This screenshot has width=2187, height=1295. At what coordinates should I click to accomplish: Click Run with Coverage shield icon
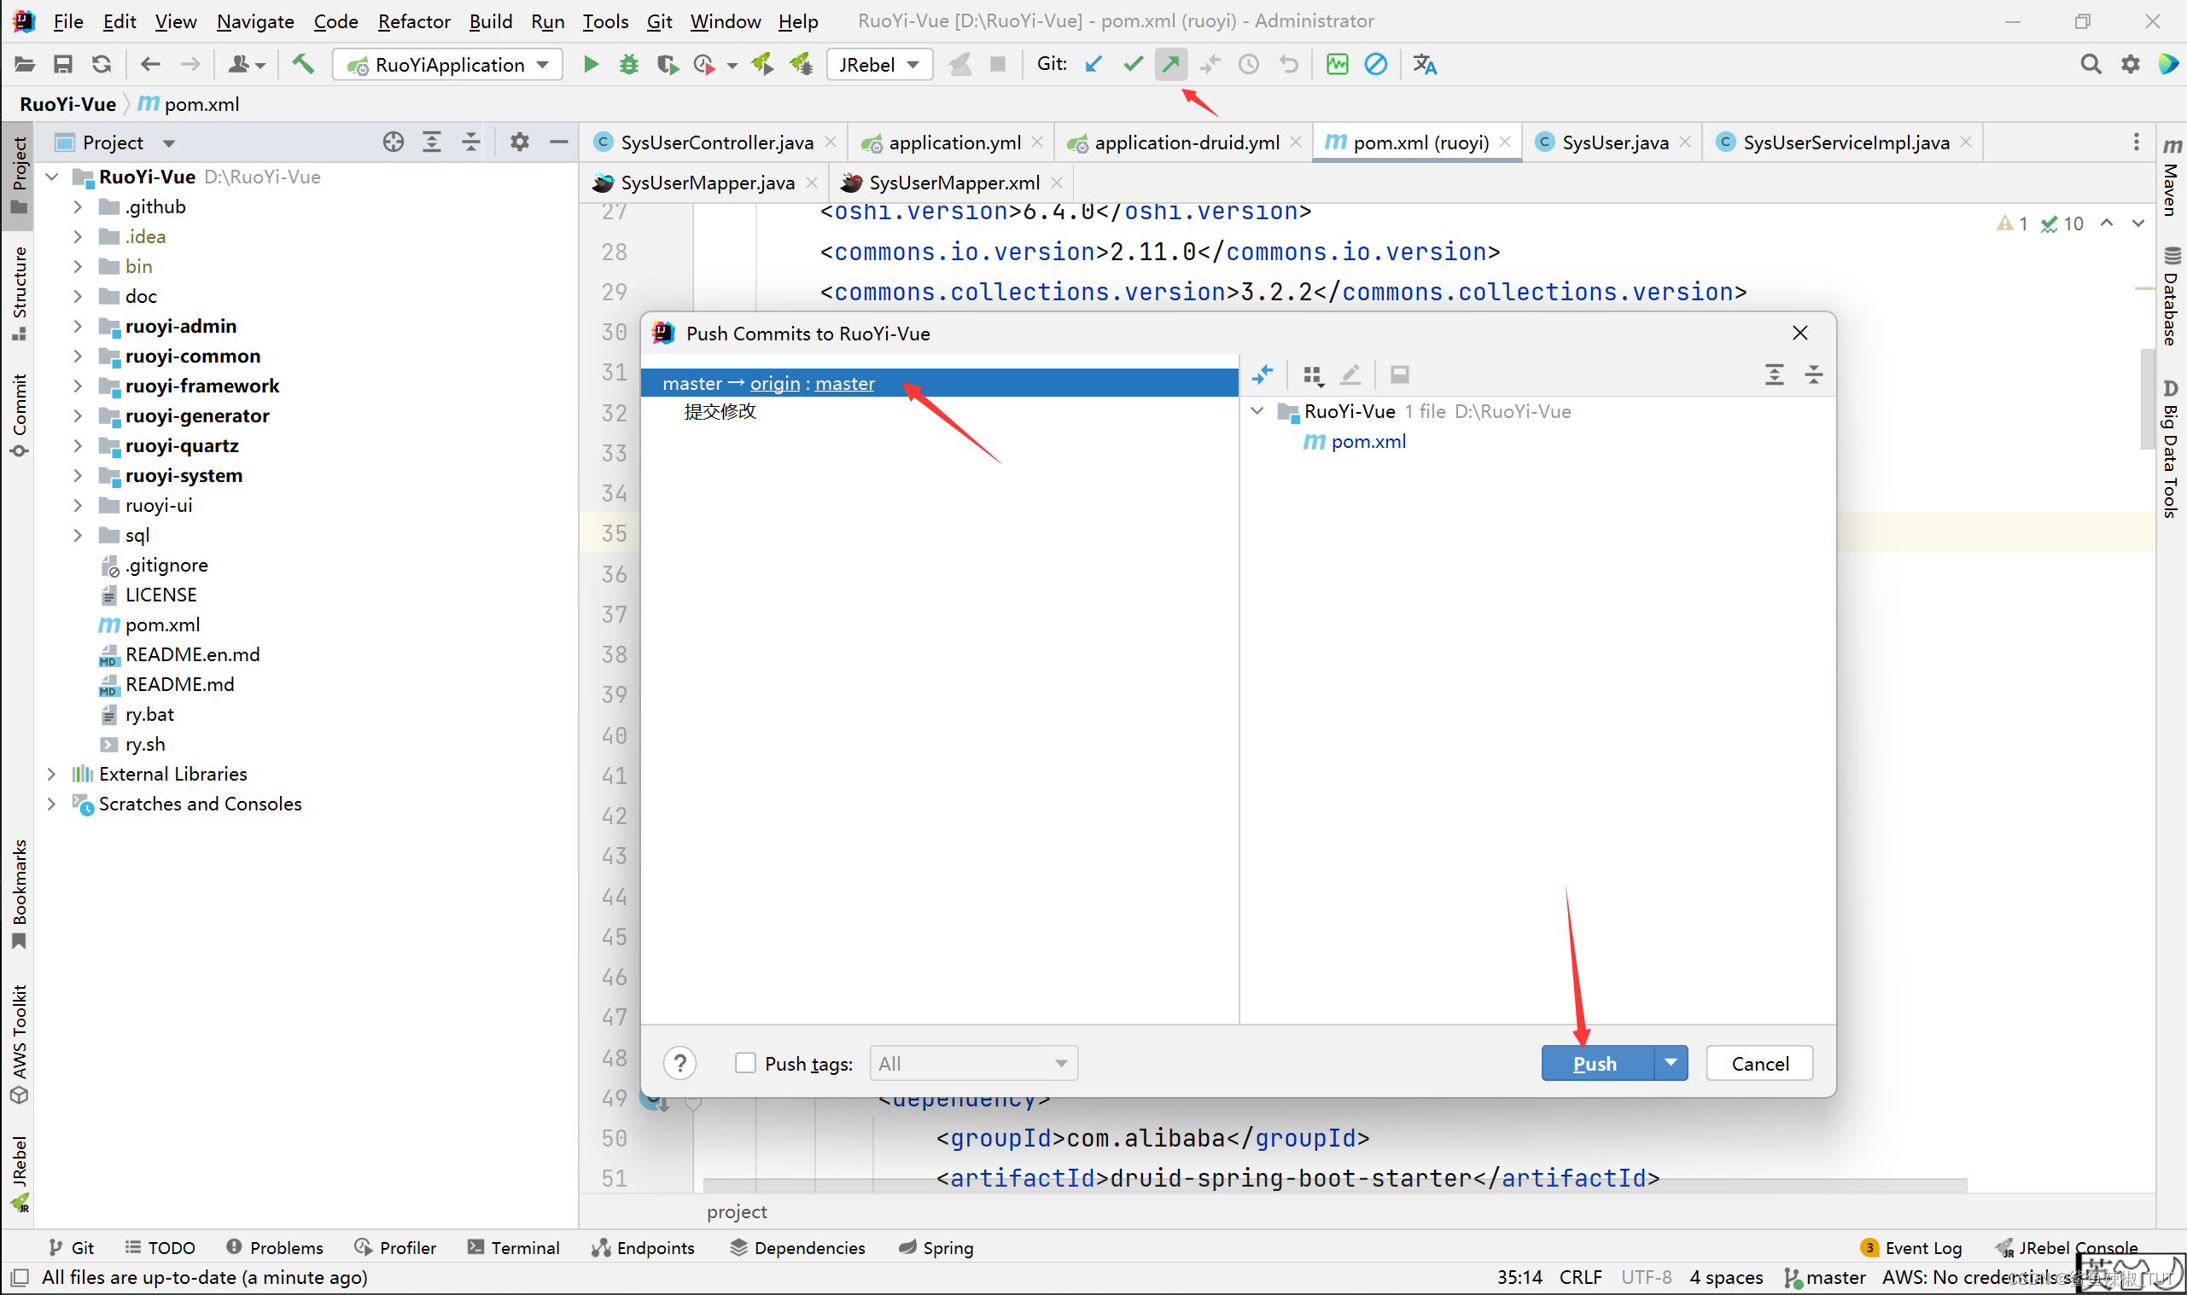[667, 65]
